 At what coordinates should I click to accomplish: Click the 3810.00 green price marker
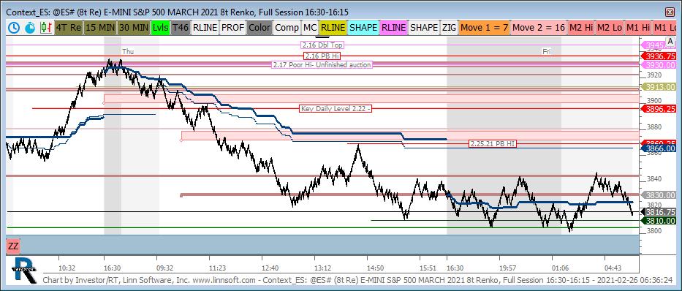659,221
